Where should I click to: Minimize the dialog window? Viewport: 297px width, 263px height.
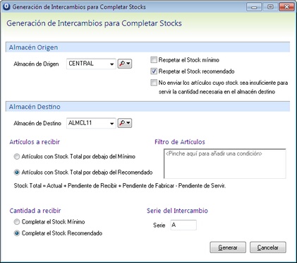tap(254, 7)
